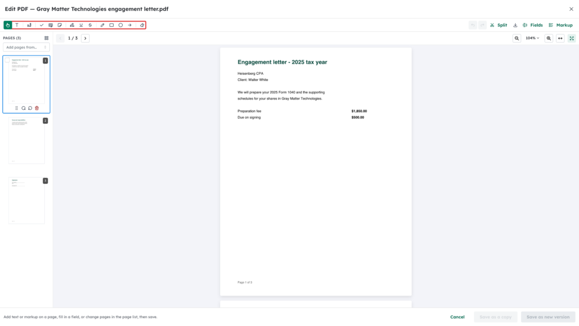The width and height of the screenshot is (579, 326).
Task: Select page 3 thumbnail
Action: point(27,200)
